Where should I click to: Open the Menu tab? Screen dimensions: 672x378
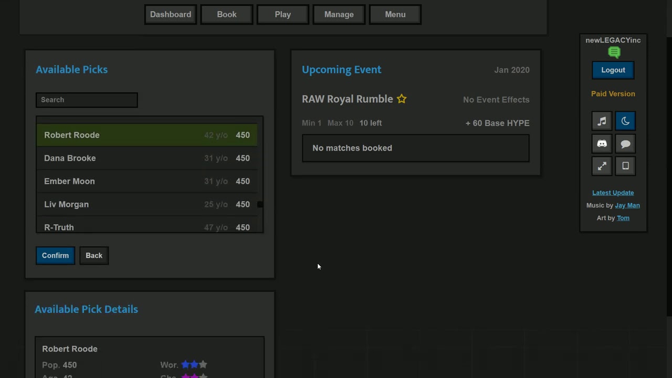tap(395, 15)
